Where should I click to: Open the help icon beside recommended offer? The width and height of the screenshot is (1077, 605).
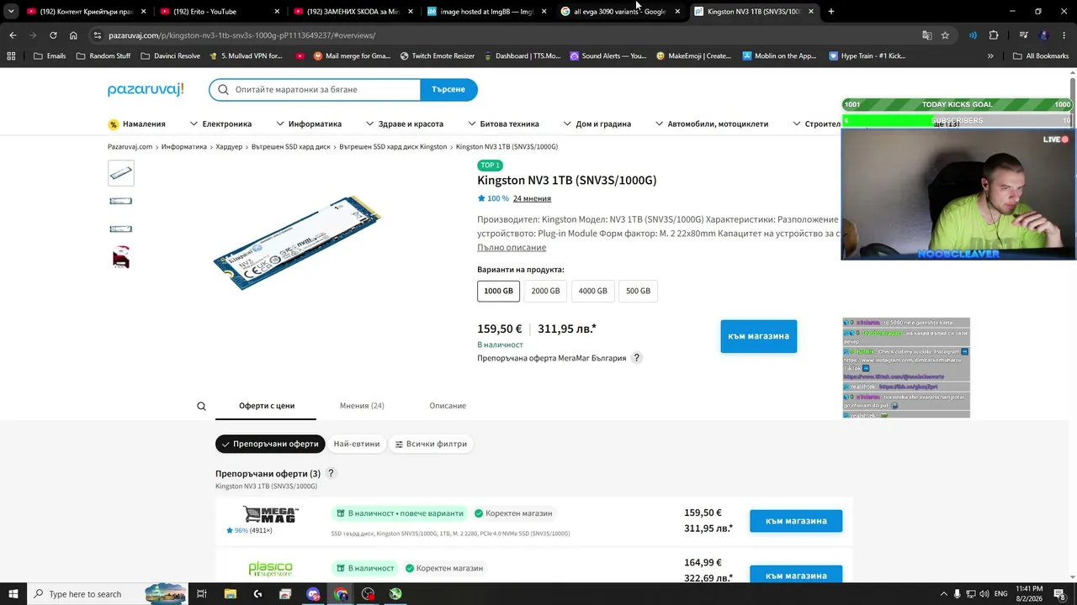[637, 358]
